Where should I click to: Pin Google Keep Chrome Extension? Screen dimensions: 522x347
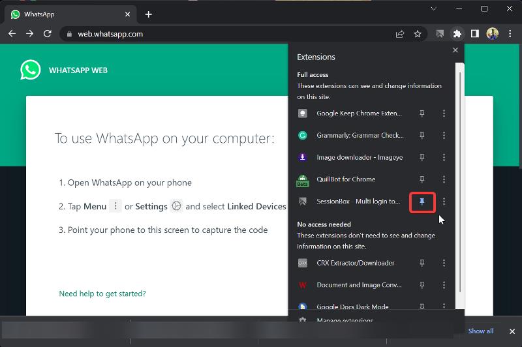point(422,113)
